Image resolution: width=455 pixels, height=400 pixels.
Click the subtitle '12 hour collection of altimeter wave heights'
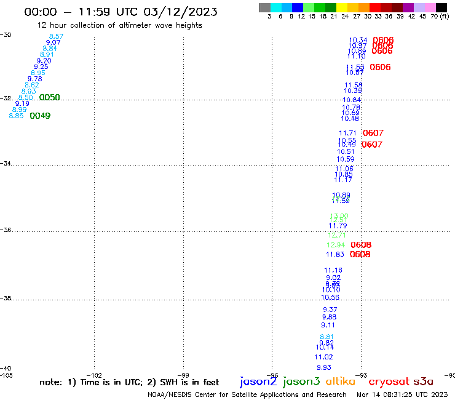pos(119,25)
